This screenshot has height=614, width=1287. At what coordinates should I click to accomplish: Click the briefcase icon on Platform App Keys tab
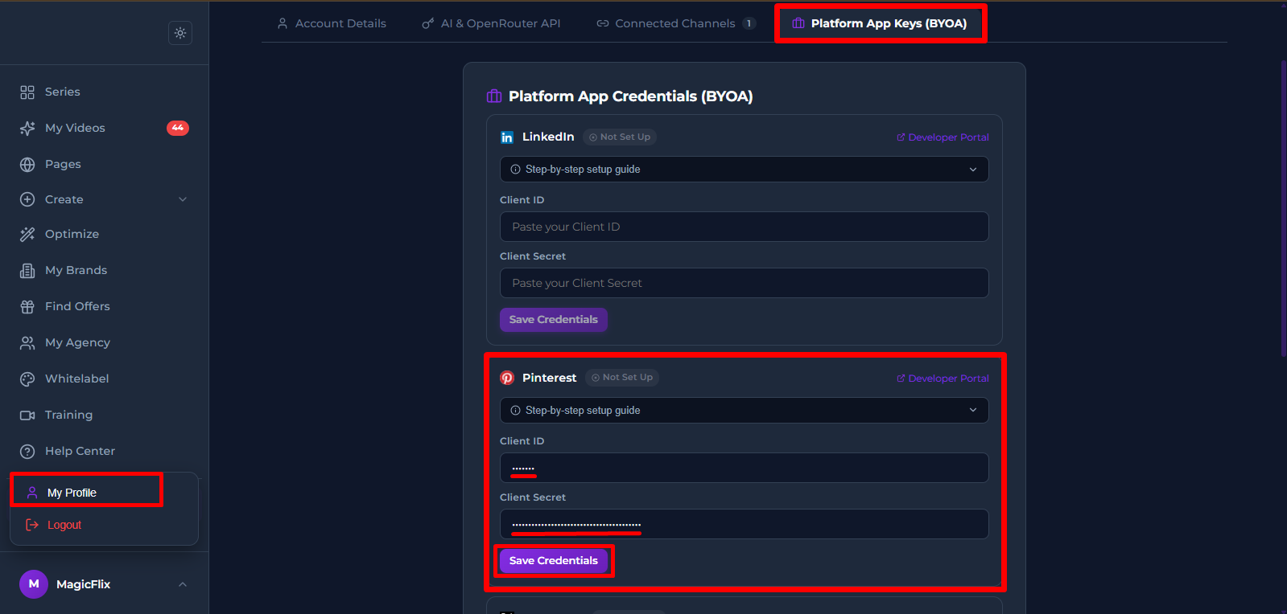[798, 23]
